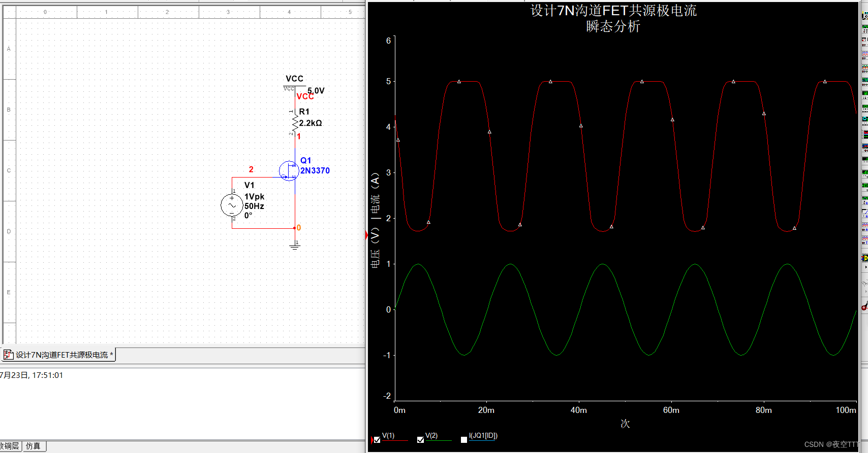Click the 瞬态分析 subtitle on the graph
This screenshot has height=453, width=868.
coord(613,26)
